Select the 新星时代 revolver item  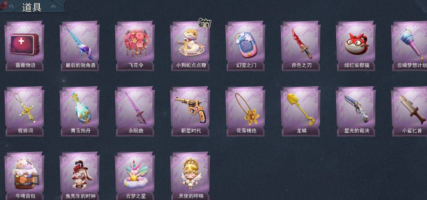coord(190,111)
